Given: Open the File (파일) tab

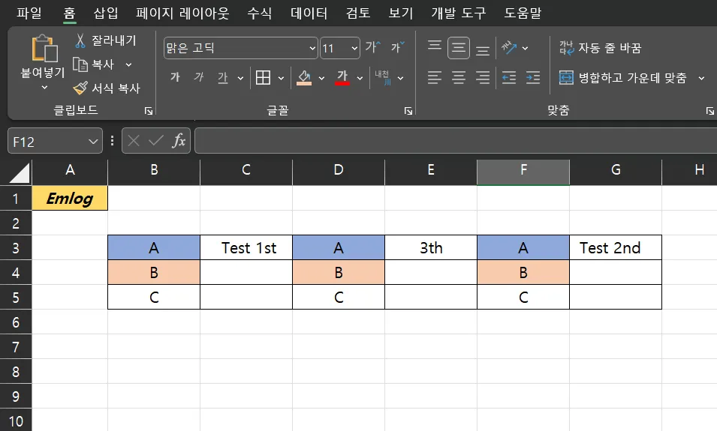Looking at the screenshot, I should click(x=29, y=13).
